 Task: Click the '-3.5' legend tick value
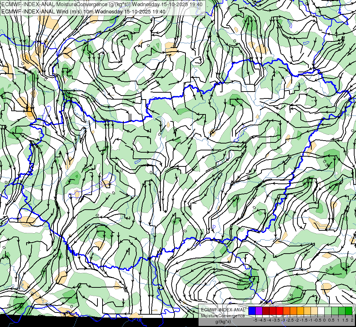click(x=276, y=320)
